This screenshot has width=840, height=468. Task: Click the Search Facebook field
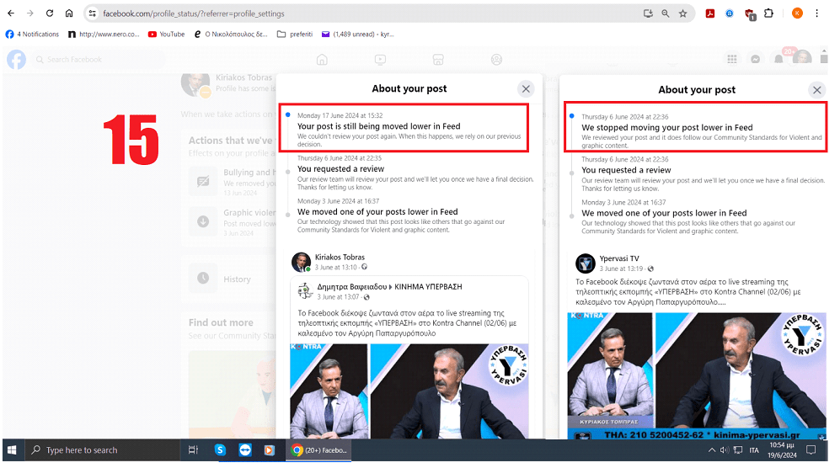[x=99, y=60]
